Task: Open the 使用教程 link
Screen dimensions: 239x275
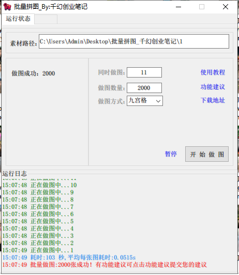Action: 213,72
